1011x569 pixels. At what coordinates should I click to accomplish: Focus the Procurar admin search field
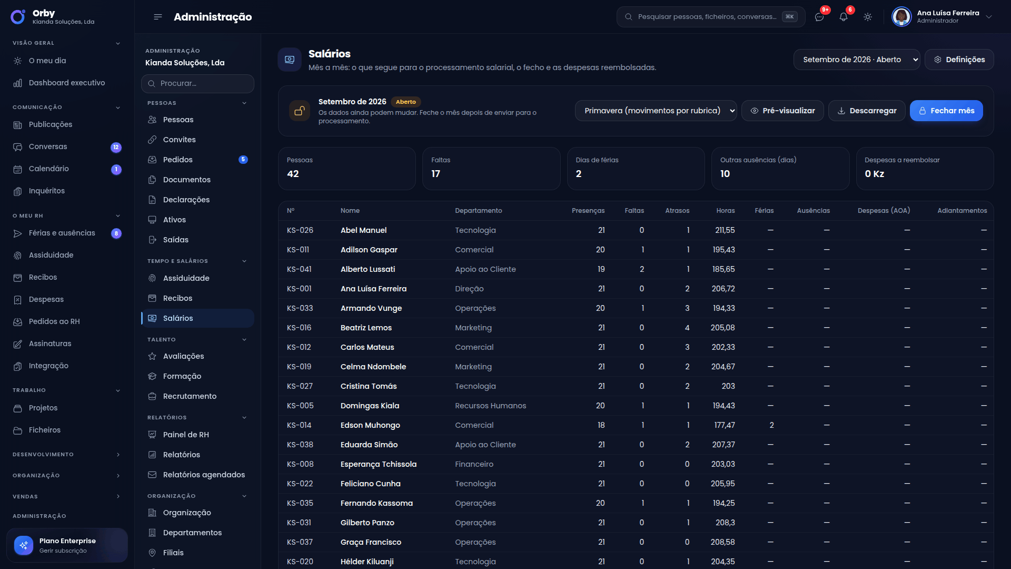click(197, 84)
